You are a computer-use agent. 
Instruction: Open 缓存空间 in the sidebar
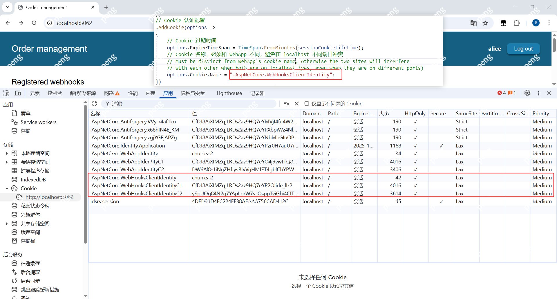pos(30,232)
